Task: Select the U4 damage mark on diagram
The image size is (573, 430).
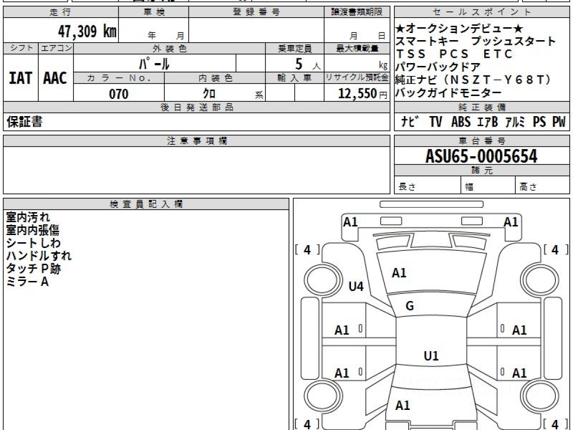Action: 356,287
